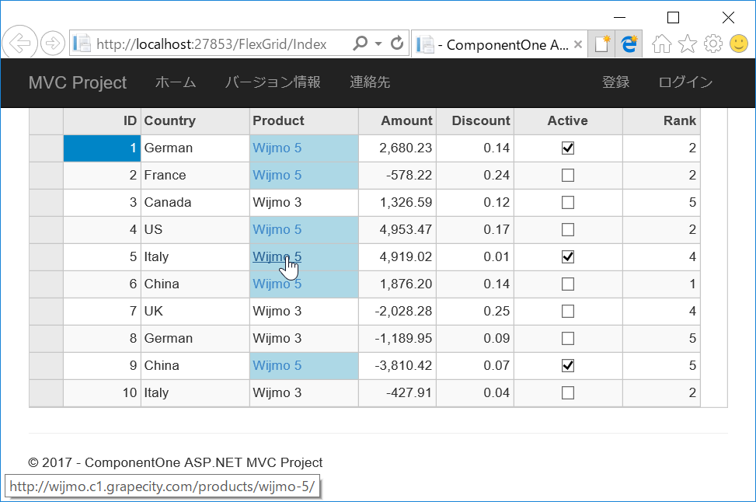Go back with the browser back arrow
The height and width of the screenshot is (502, 756).
tap(19, 44)
